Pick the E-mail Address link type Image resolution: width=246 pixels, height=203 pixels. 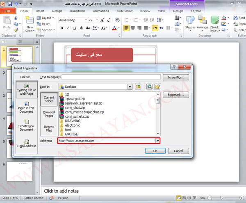point(26,143)
